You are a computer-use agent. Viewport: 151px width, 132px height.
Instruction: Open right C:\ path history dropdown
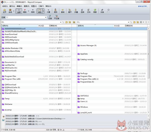point(129,22)
